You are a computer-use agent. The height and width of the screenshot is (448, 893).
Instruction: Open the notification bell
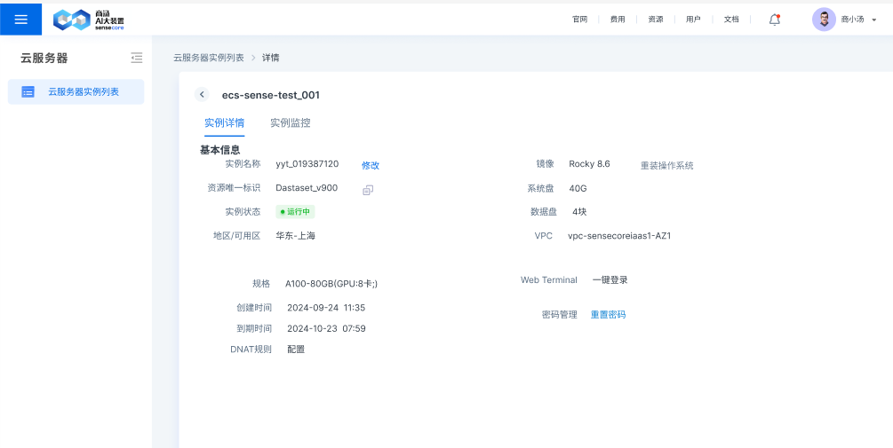pos(775,19)
